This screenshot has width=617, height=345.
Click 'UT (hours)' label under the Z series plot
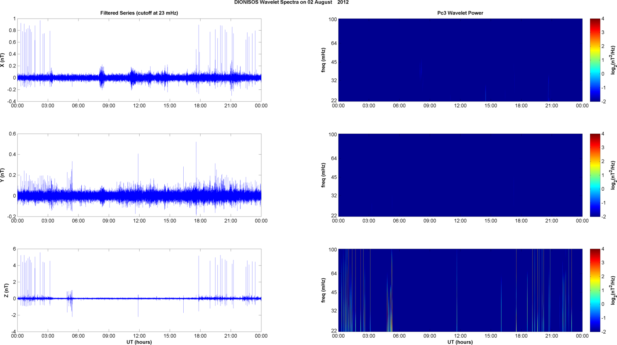point(139,342)
